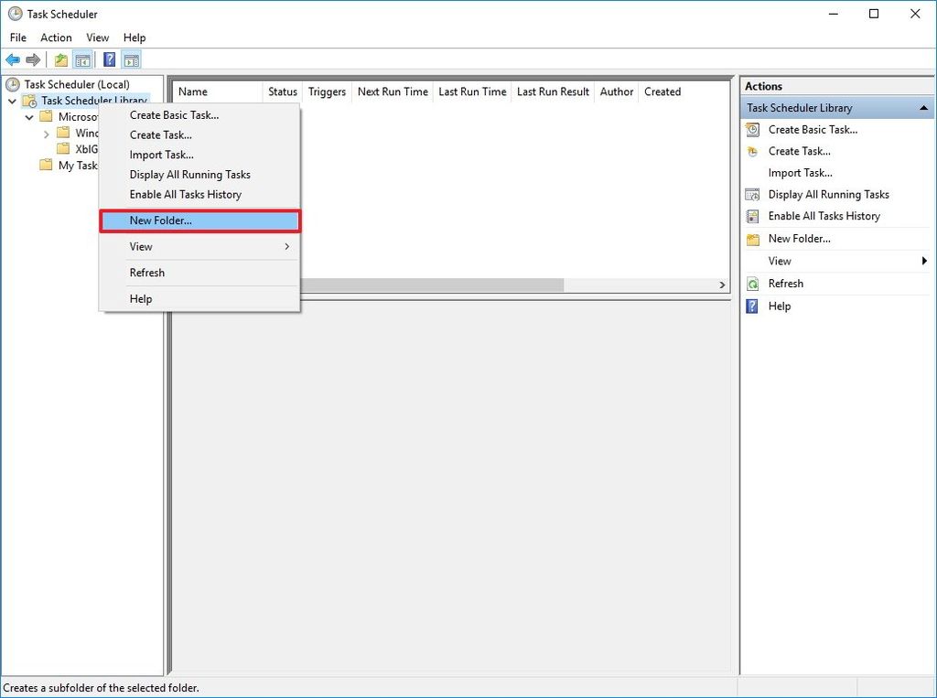This screenshot has width=937, height=698.
Task: Collapse the Task Scheduler Library actions section arrow
Action: click(923, 108)
